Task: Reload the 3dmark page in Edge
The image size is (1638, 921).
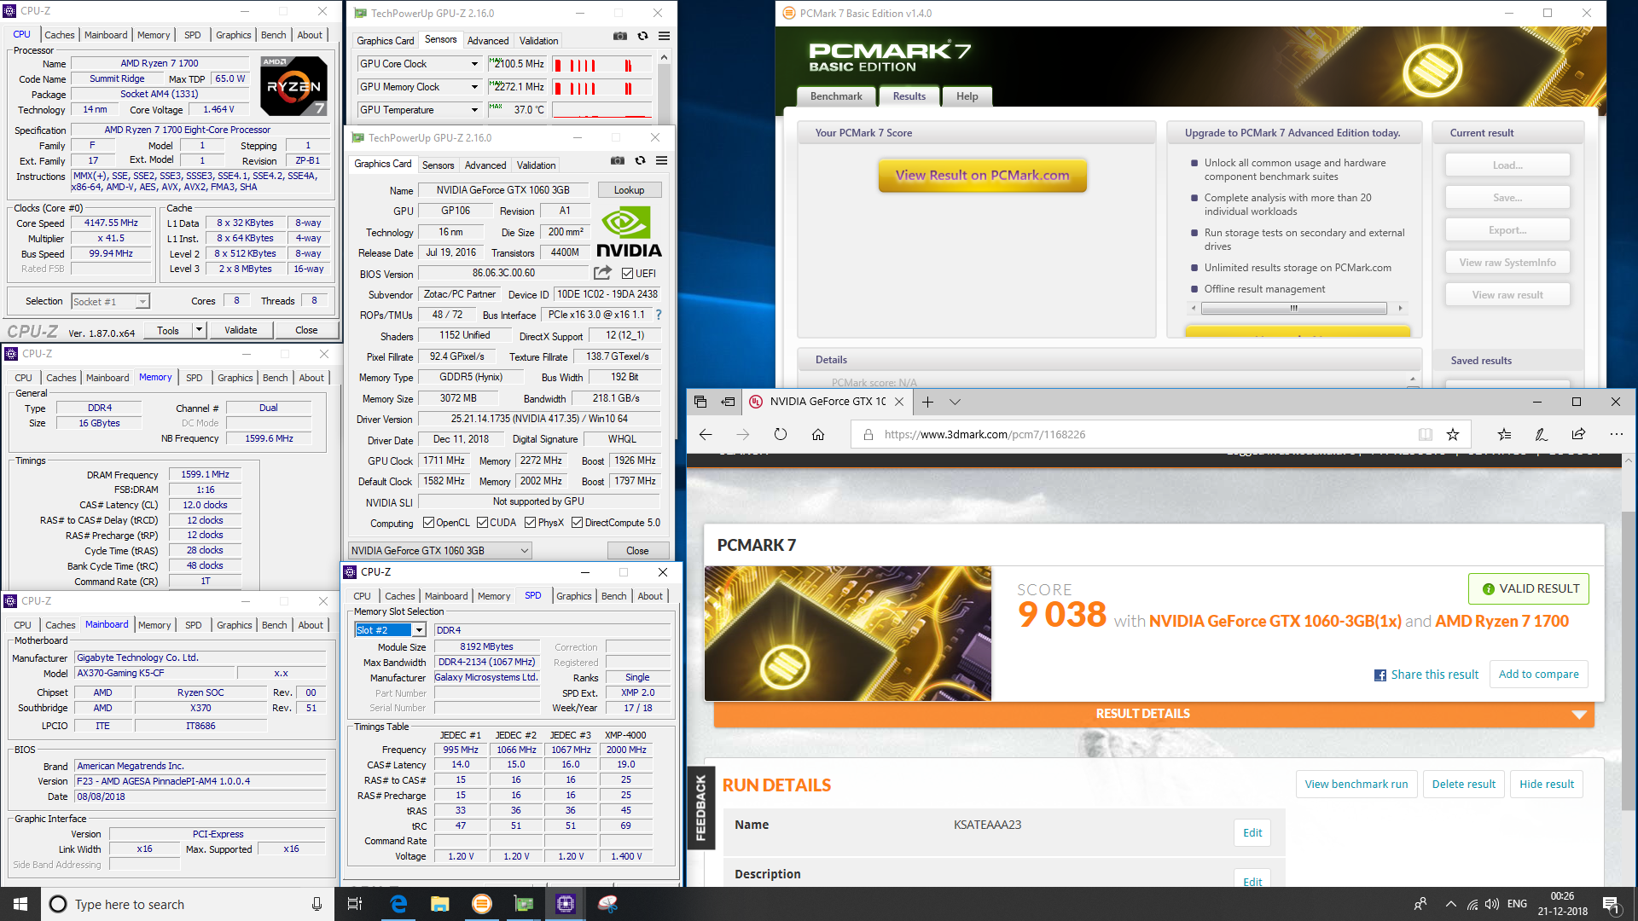Action: coord(781,434)
